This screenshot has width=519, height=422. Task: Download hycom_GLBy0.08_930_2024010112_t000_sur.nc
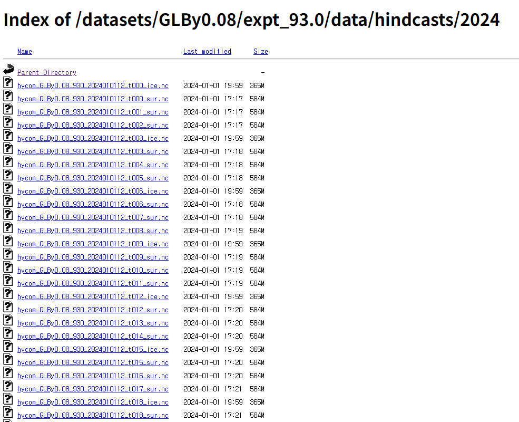[x=93, y=99]
